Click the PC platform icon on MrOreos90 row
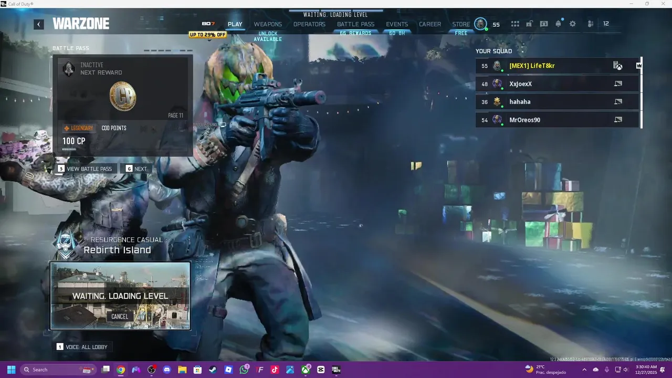Image resolution: width=672 pixels, height=378 pixels. click(618, 120)
